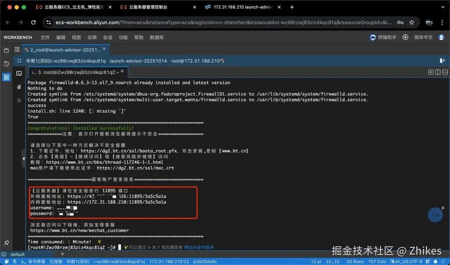Open the 终端助手 terminal assistant robot icon
This screenshot has height=265, width=450.
click(x=372, y=37)
